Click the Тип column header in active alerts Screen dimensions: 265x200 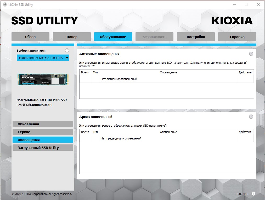(95, 72)
